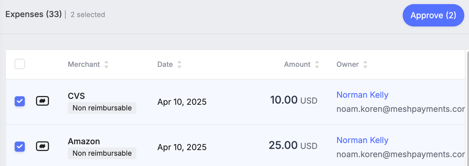Click the Non reimbursable tag under CVS
Screen dimensions: 469x166
[x=102, y=108]
